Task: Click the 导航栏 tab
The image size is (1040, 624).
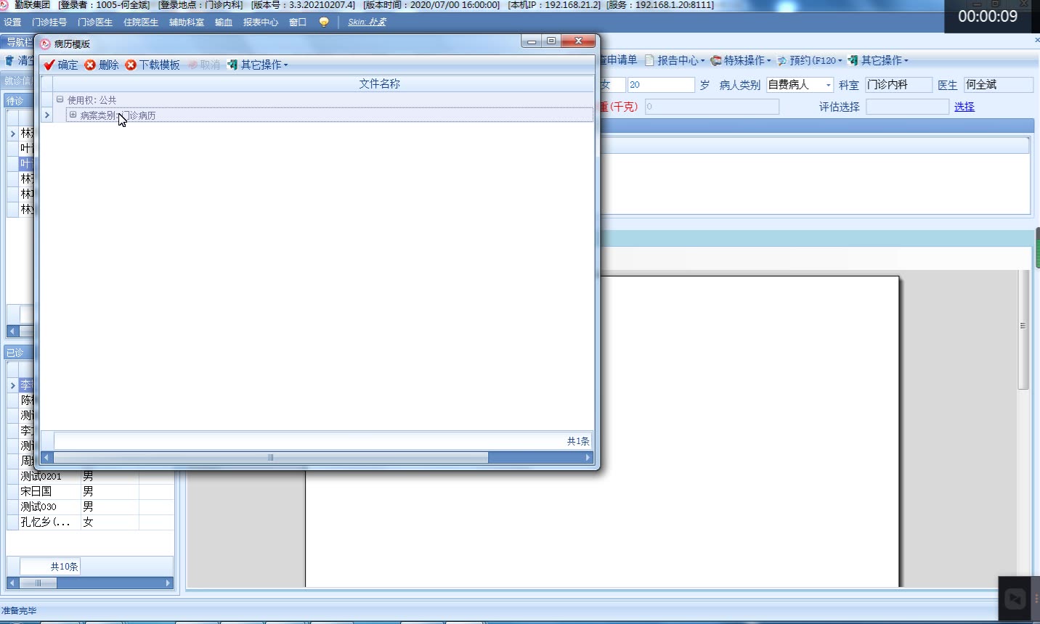Action: 18,42
